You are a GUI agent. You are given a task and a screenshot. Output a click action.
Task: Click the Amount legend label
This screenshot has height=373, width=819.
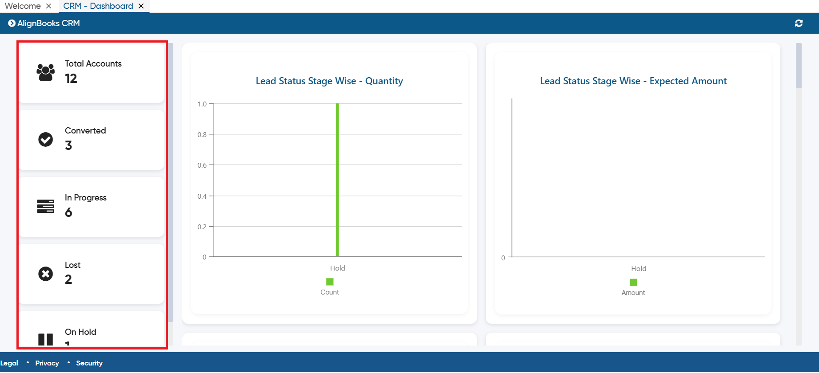coord(633,292)
